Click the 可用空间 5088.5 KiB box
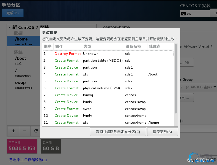This screenshot has width=217, height=165. pyautogui.click(x=22, y=146)
